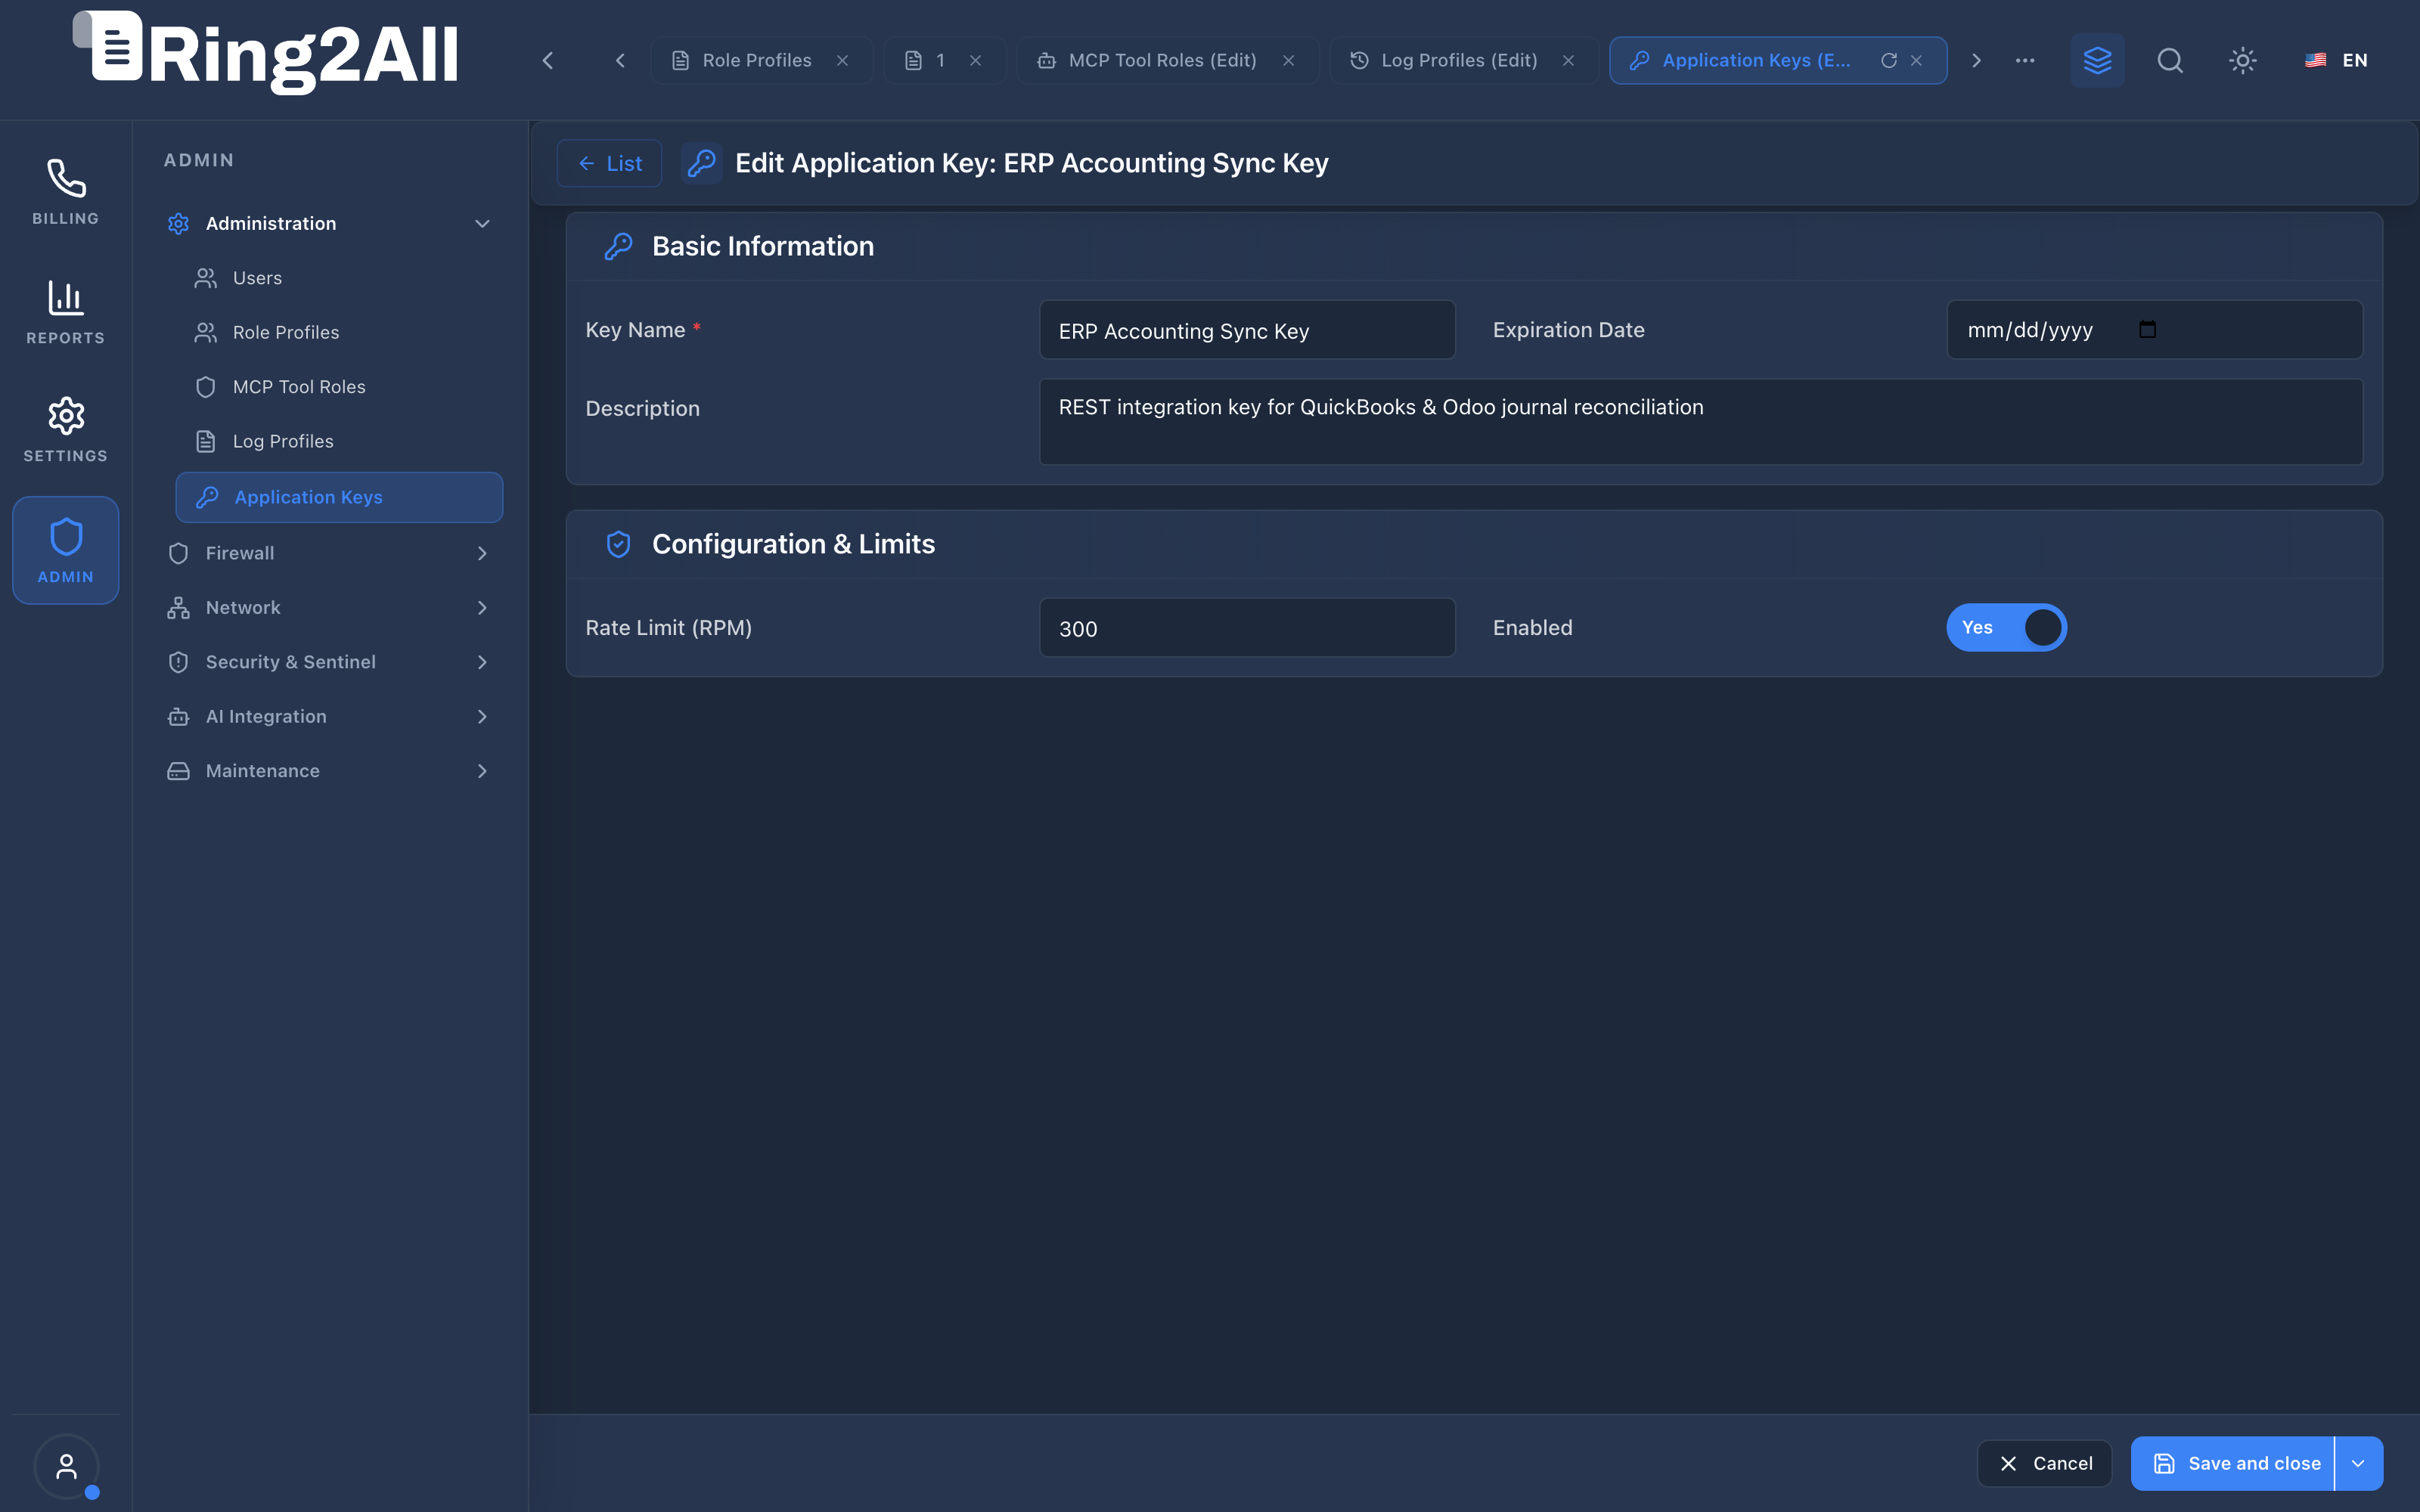Go back to the List

coord(609,163)
